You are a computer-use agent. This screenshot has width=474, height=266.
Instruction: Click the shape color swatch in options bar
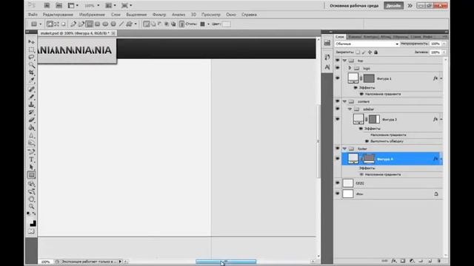coord(227,24)
